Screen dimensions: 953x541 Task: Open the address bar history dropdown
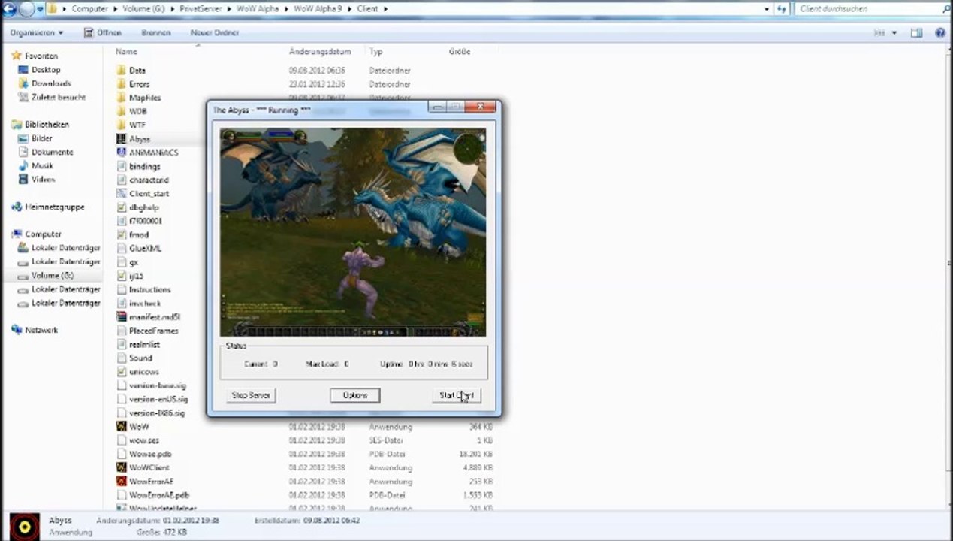tap(766, 9)
